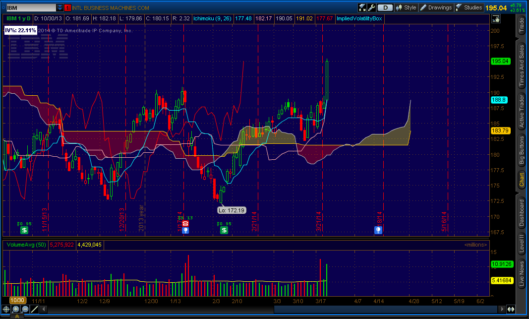
Task: Click the 177.48 Ichimoku Tenkan value
Action: (243, 18)
